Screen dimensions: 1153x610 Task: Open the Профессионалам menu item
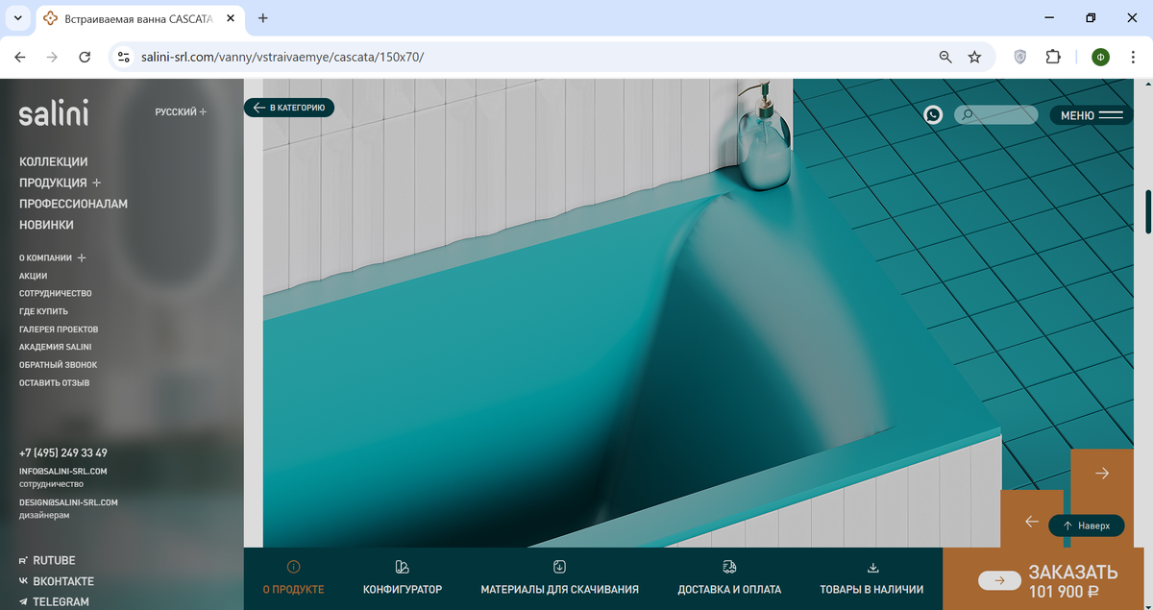pos(73,204)
